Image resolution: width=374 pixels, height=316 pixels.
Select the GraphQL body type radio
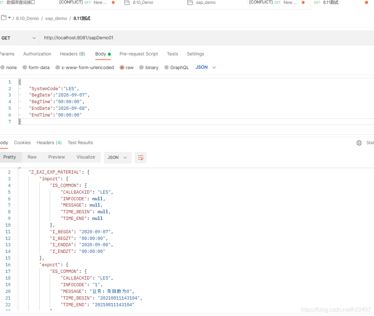click(x=166, y=68)
